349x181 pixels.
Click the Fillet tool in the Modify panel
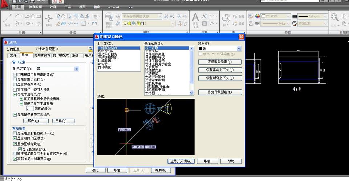click(x=84, y=24)
